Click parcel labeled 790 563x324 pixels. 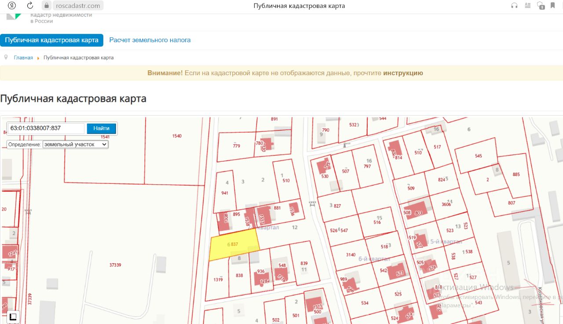click(x=325, y=130)
